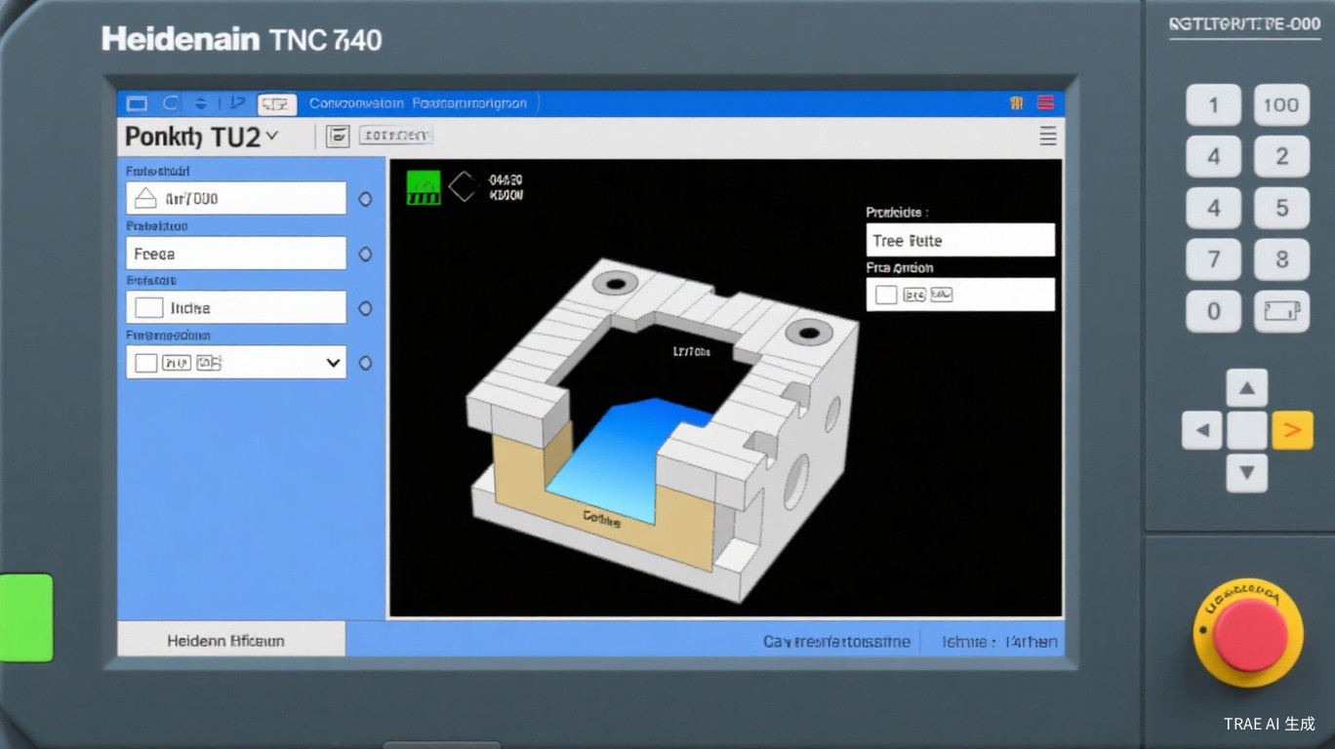This screenshot has width=1335, height=749.
Task: Expand the left panel dropdown with the black chevron
Action: (x=334, y=363)
